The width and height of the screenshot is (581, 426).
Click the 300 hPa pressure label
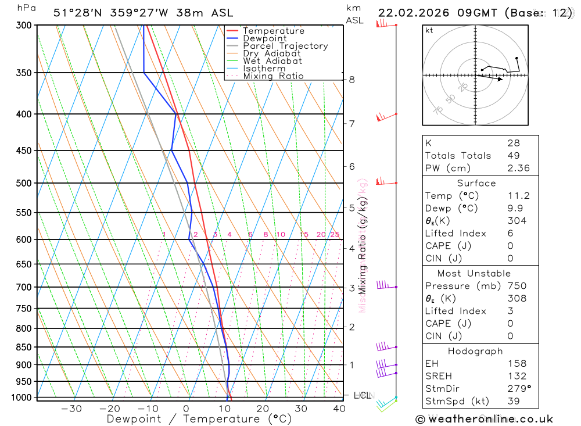[24, 25]
